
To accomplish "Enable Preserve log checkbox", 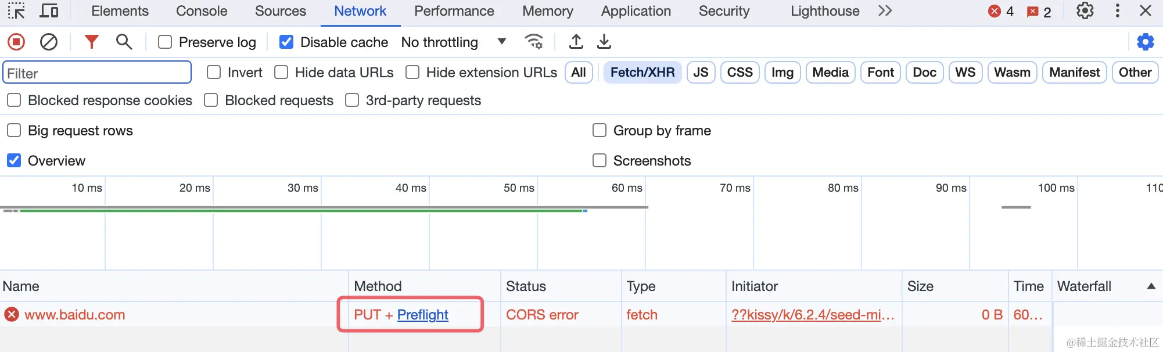I will coord(166,42).
